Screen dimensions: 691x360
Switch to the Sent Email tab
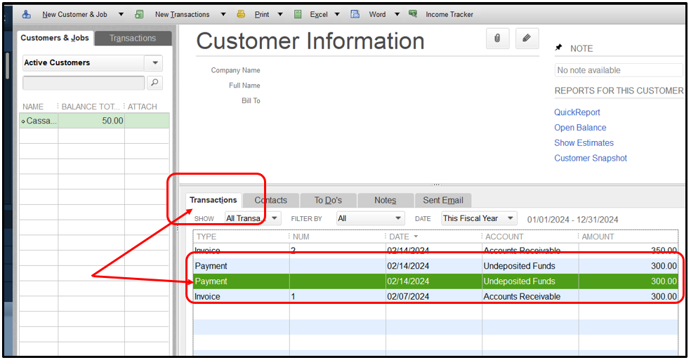tap(443, 201)
